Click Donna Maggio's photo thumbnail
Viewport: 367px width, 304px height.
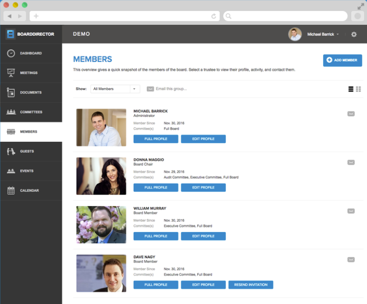point(101,176)
